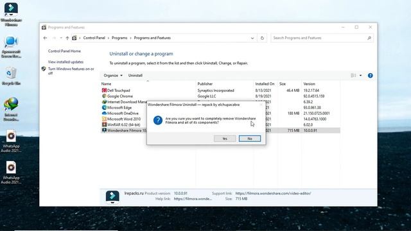This screenshot has width=411, height=231.
Task: Click the filmora.wondershare.com support link text
Action: [273, 193]
